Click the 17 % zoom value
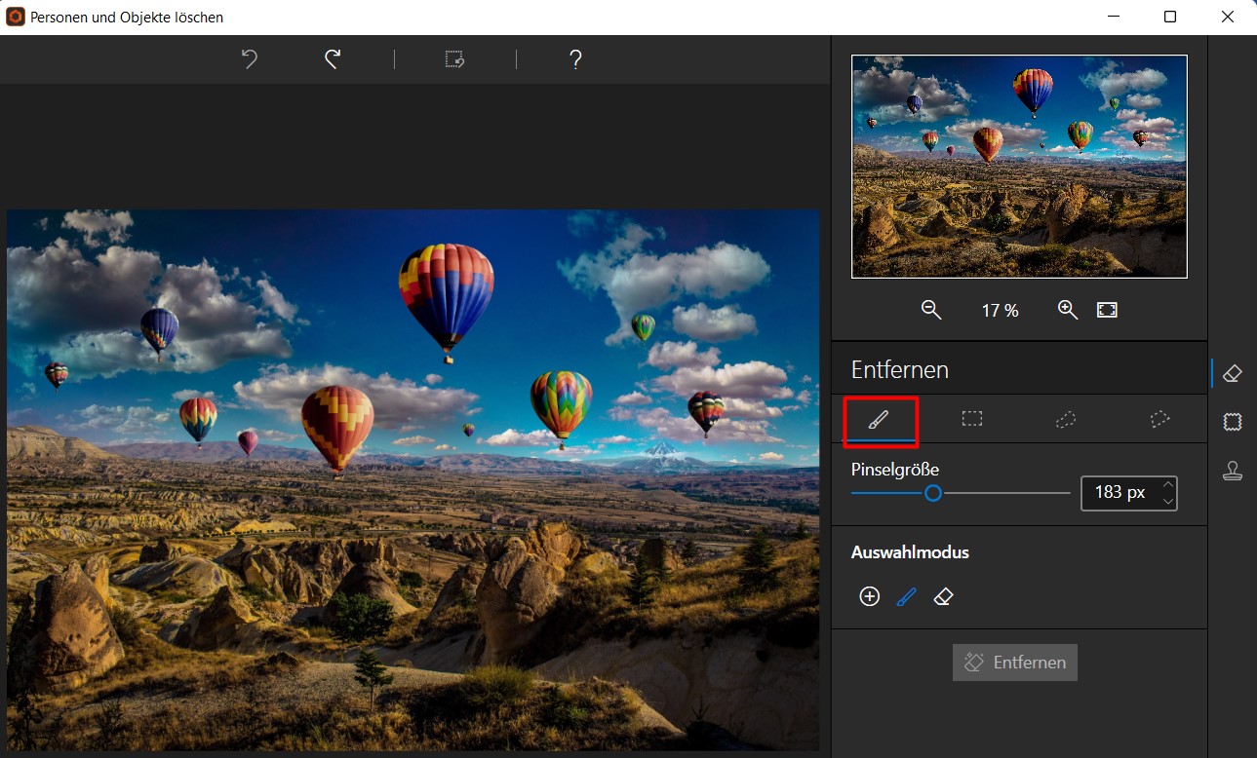1257x758 pixels. pyautogui.click(x=1000, y=311)
